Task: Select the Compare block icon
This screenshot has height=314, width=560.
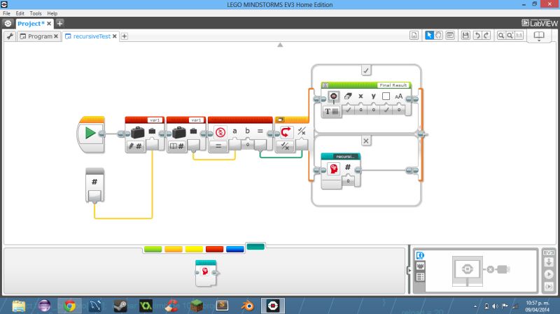Action: pyautogui.click(x=220, y=132)
